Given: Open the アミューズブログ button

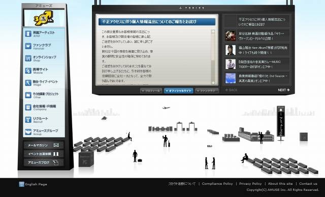Looking at the screenshot, I should click(44, 162).
